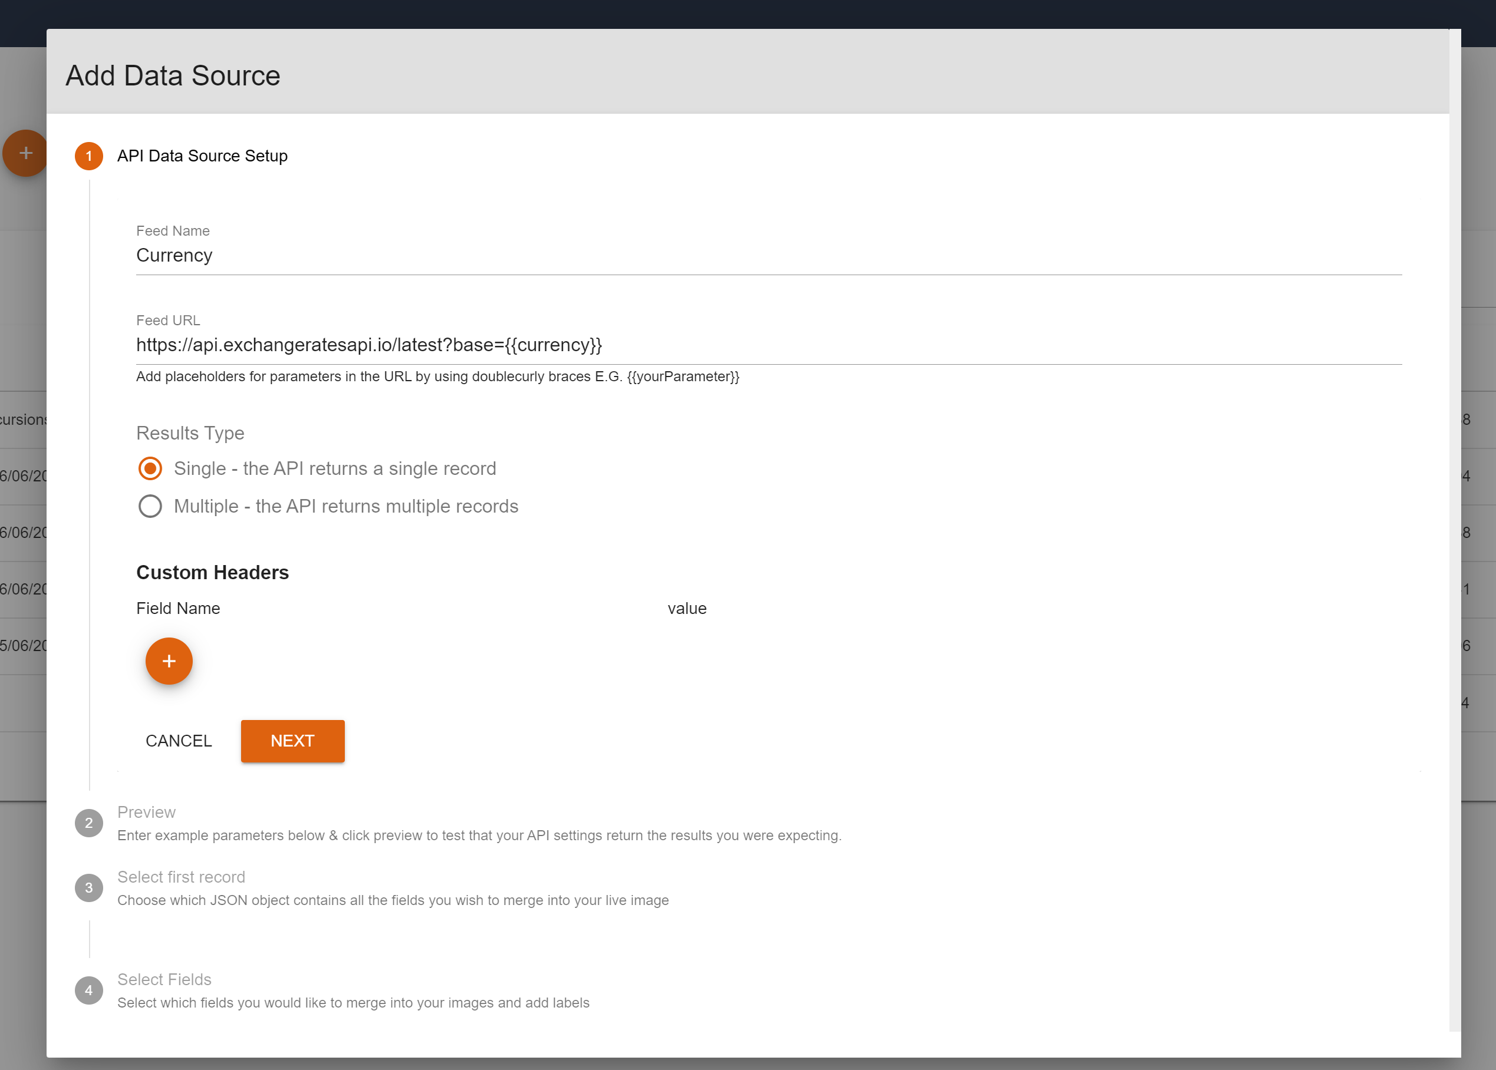Click the Add Data Source dialog title

(x=173, y=76)
